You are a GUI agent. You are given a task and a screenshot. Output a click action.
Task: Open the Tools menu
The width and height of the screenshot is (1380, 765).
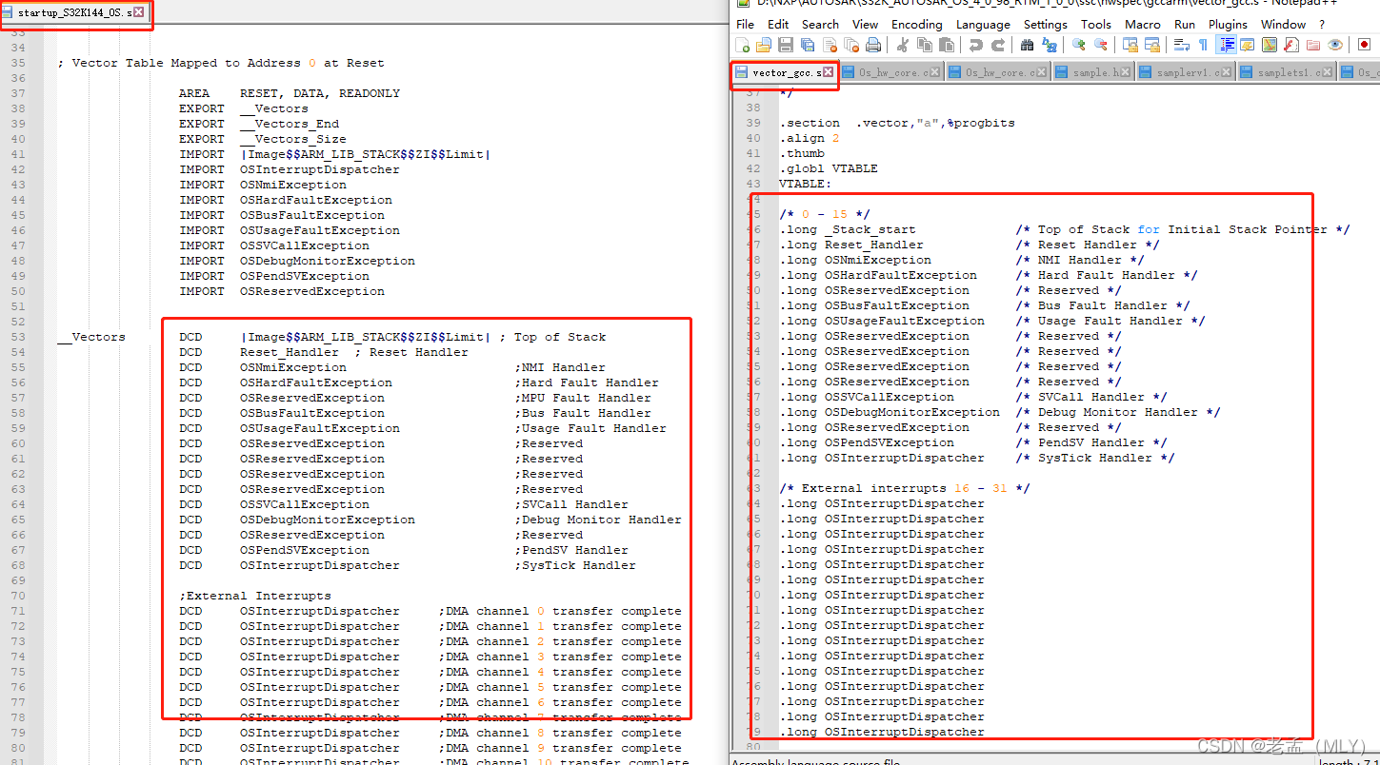[1095, 24]
